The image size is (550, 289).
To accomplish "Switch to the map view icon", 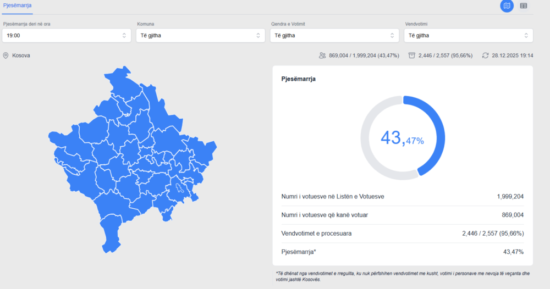I will coord(507,6).
